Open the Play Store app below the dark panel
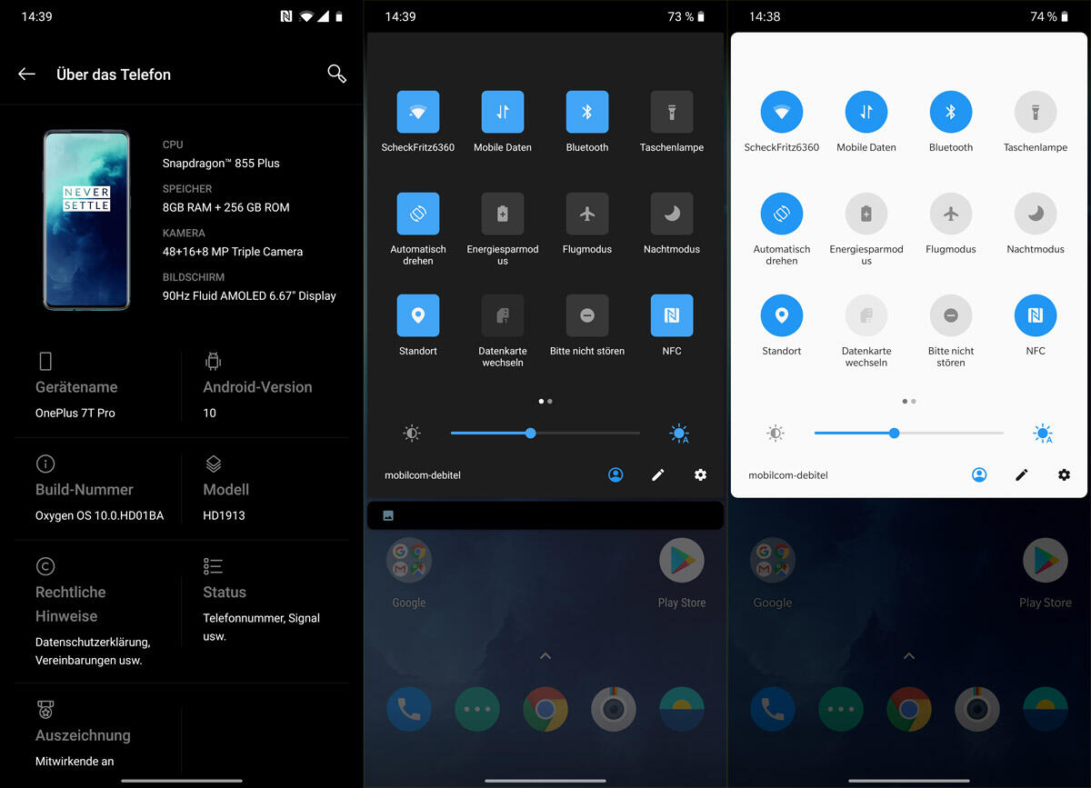Image resolution: width=1091 pixels, height=788 pixels. tap(681, 563)
